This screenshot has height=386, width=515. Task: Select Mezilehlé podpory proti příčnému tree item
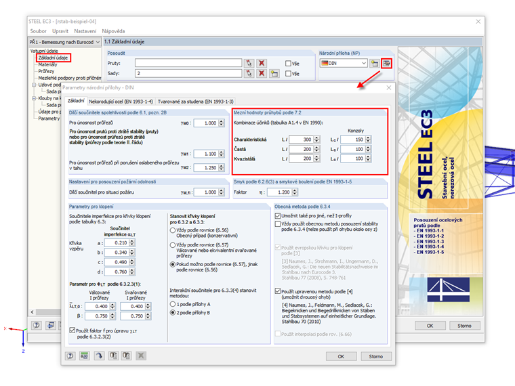point(70,78)
